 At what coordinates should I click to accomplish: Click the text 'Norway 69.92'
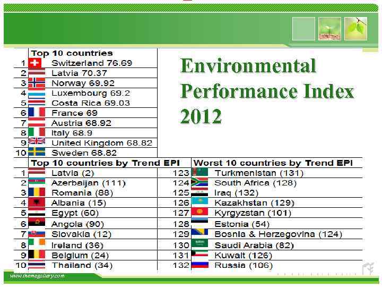(83, 83)
